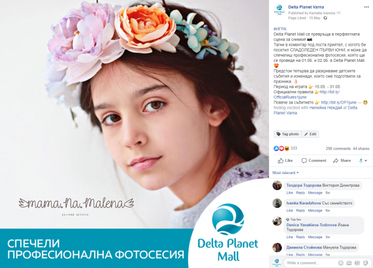Attach a photo using the camera icon
Viewport: 373px width, 268px height.
(x=349, y=263)
